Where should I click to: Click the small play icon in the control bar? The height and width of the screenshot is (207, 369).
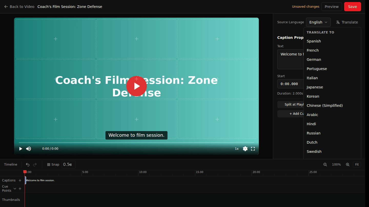(21, 149)
